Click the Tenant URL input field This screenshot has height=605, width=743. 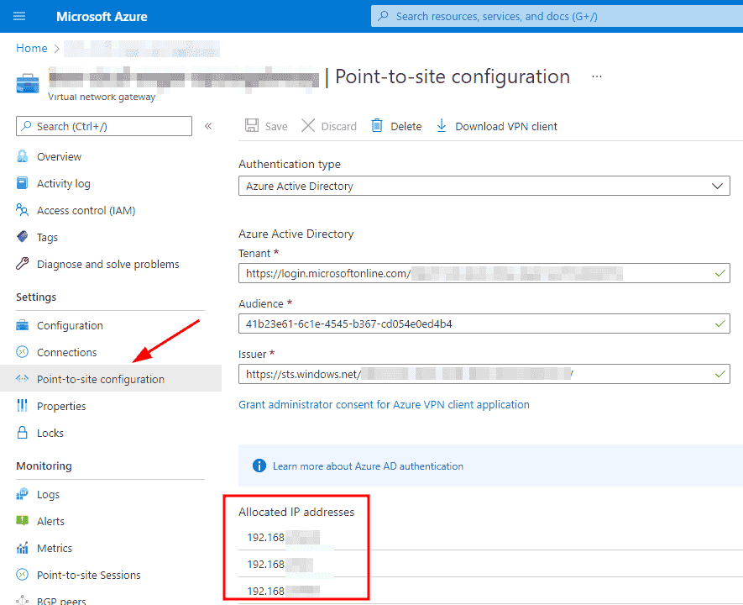coord(484,274)
